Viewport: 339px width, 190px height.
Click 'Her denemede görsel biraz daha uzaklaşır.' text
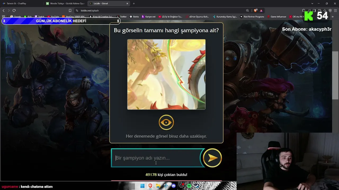point(166,136)
